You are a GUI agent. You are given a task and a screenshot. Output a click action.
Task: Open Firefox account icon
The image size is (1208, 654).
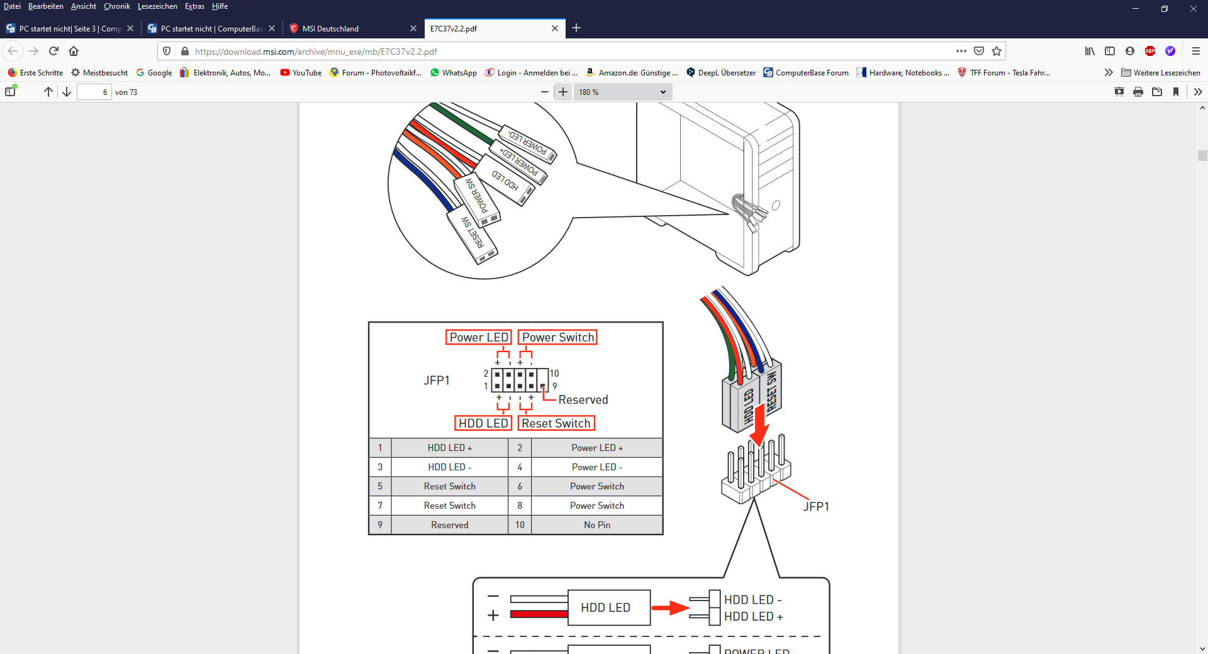[x=1130, y=51]
